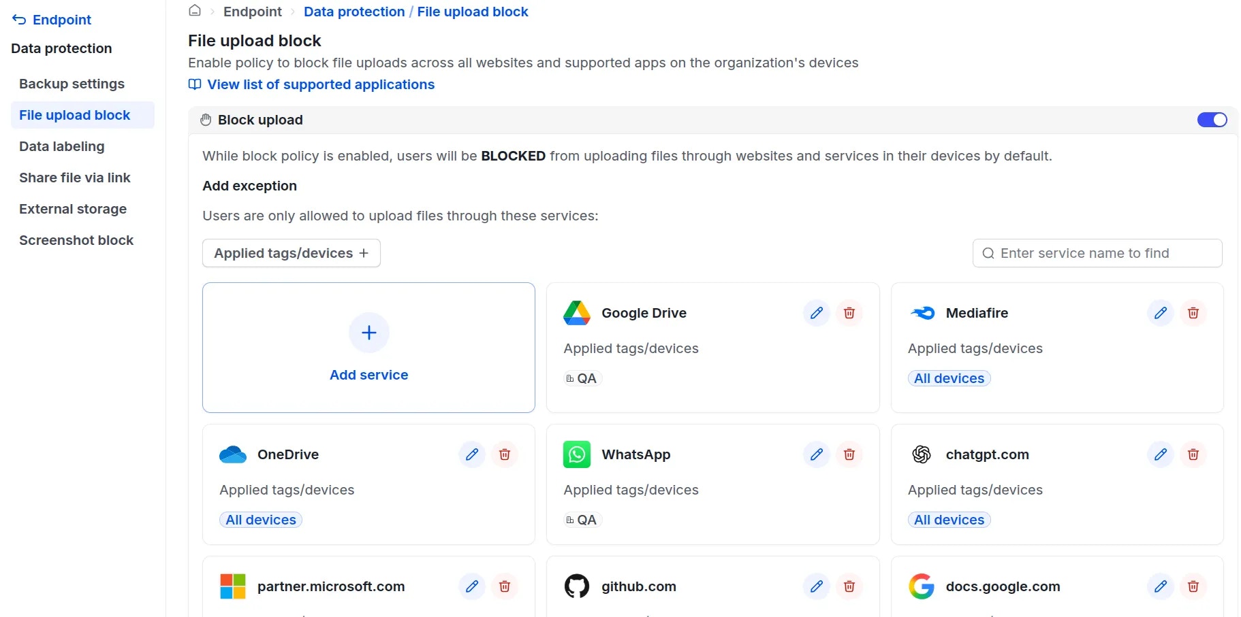Image resolution: width=1241 pixels, height=617 pixels.
Task: Edit the docs.google.com service entry
Action: tap(1160, 586)
